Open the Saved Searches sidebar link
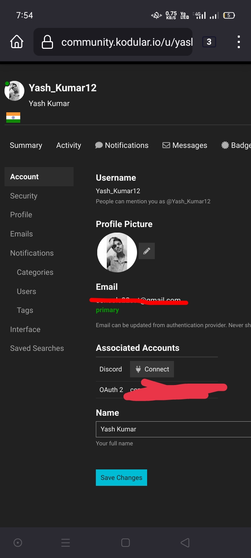This screenshot has height=558, width=251. coord(37,348)
